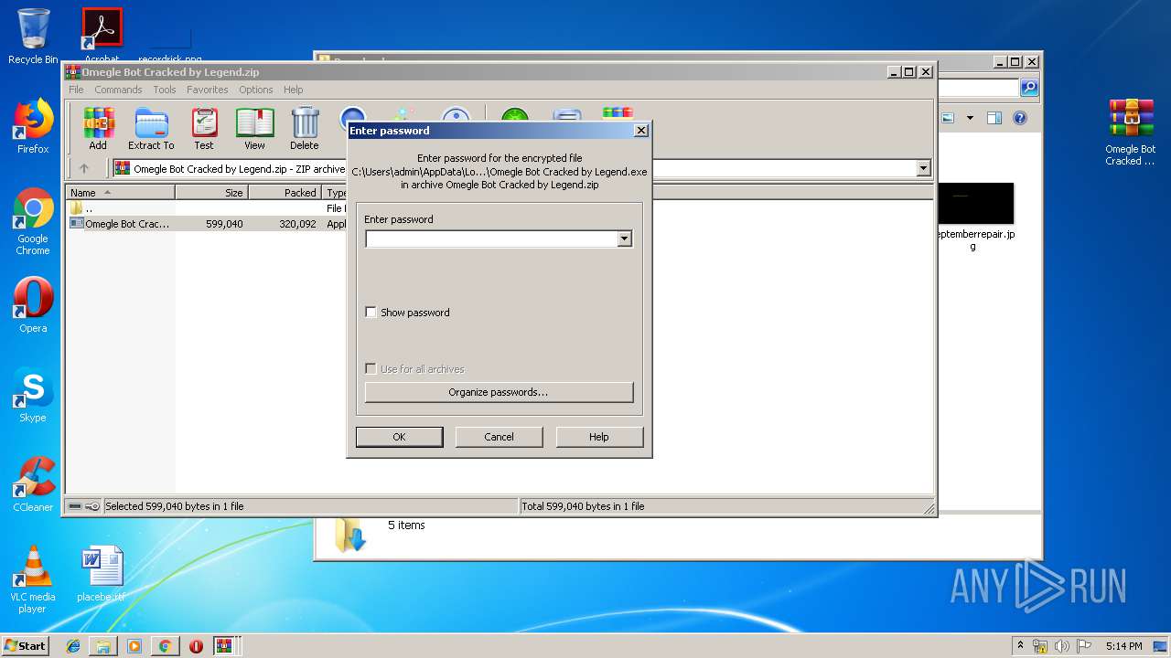The image size is (1171, 658).
Task: Go up one folder level arrow
Action: pos(84,168)
